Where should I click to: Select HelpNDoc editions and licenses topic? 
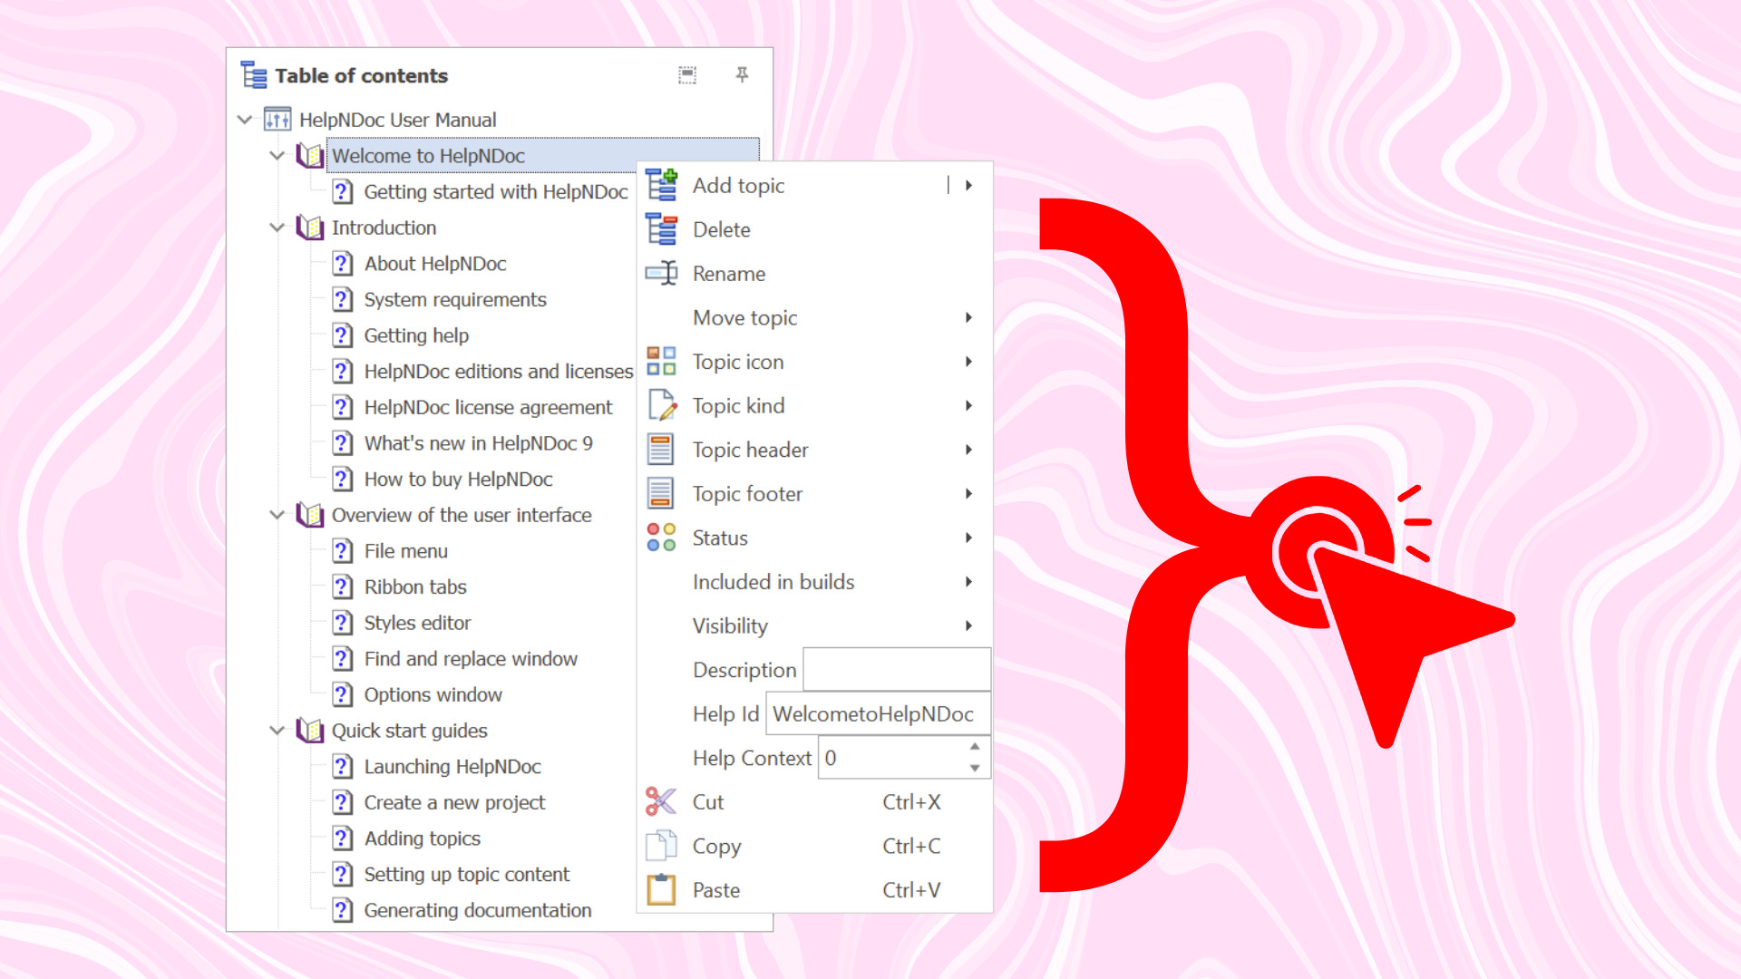499,372
